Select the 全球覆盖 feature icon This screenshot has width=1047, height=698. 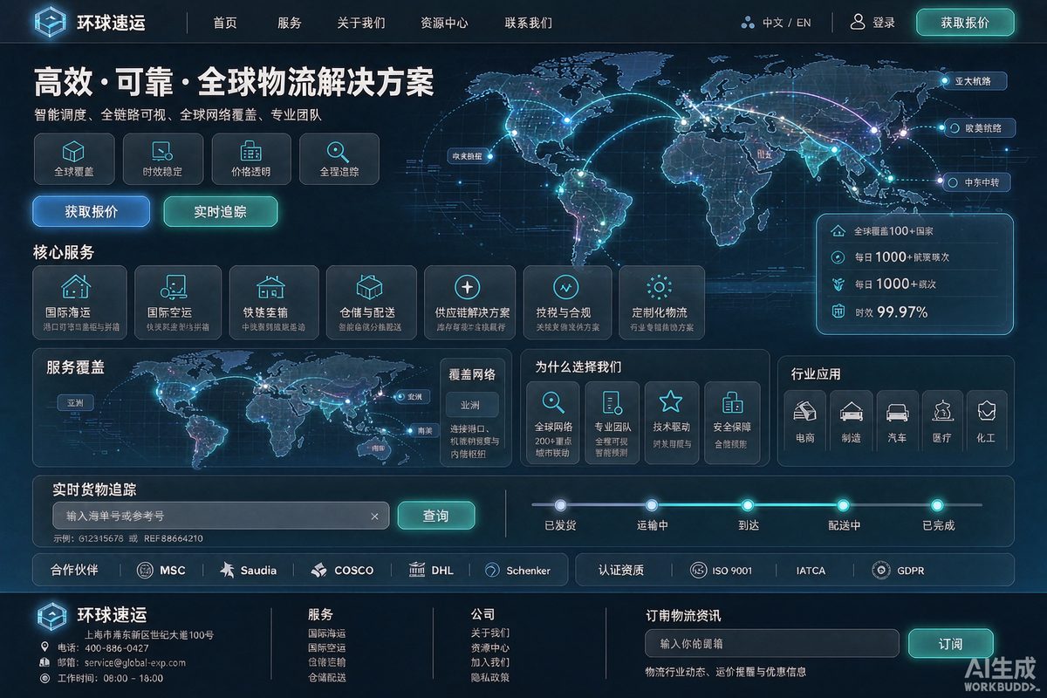coord(74,150)
